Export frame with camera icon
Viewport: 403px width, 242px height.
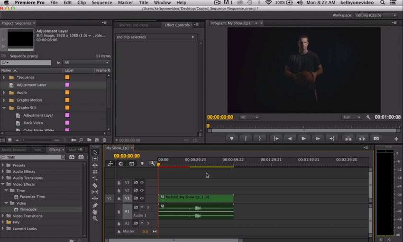tap(376, 139)
